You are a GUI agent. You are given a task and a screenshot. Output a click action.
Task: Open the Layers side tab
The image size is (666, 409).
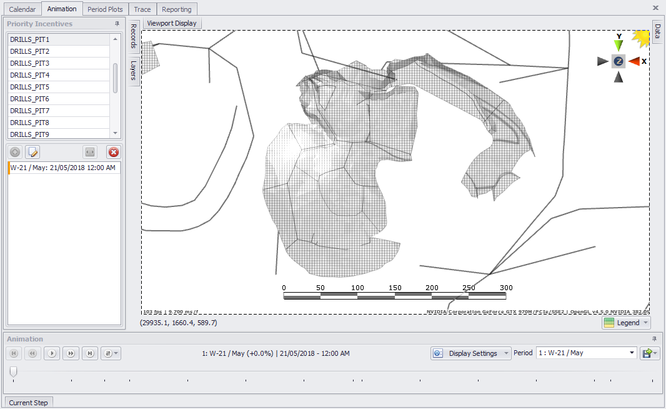point(133,70)
